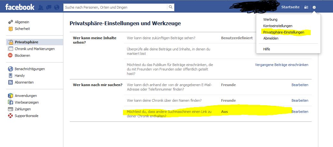Open Chronik und Markierungen settings

[35, 49]
